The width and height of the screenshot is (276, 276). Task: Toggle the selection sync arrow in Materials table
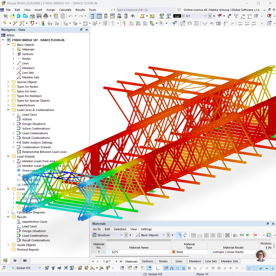179,235
